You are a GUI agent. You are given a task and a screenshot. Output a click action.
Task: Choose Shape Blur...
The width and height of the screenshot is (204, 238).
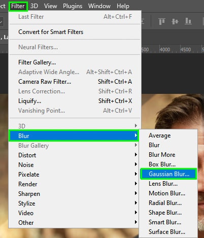coord(168,213)
